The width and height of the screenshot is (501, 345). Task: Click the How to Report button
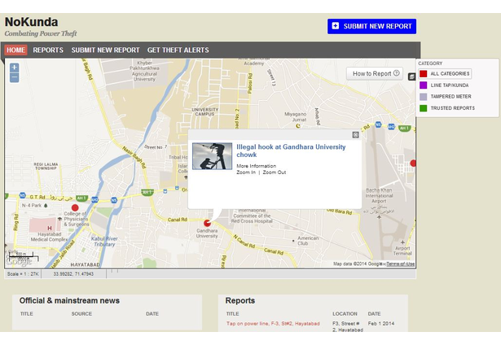[375, 74]
